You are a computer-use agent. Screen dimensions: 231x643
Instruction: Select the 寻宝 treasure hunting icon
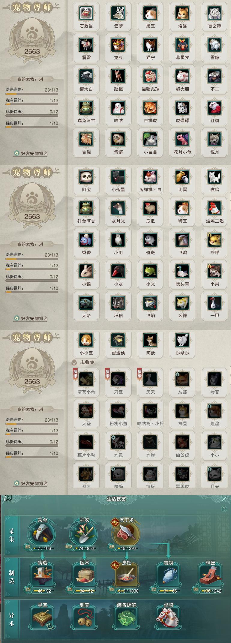tap(42, 618)
